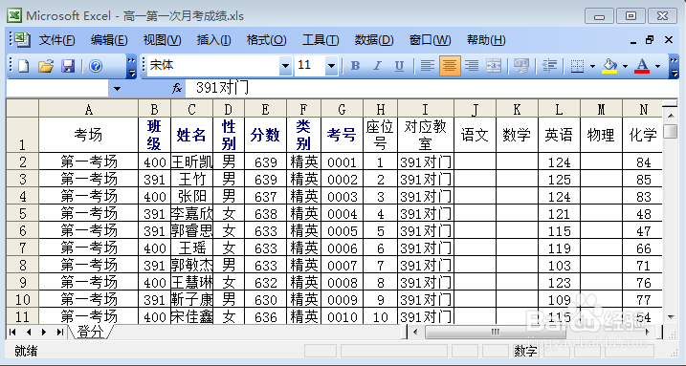Viewport: 686px width, 366px height.
Task: Click the vertical scrollbar down arrow
Action: (671, 316)
